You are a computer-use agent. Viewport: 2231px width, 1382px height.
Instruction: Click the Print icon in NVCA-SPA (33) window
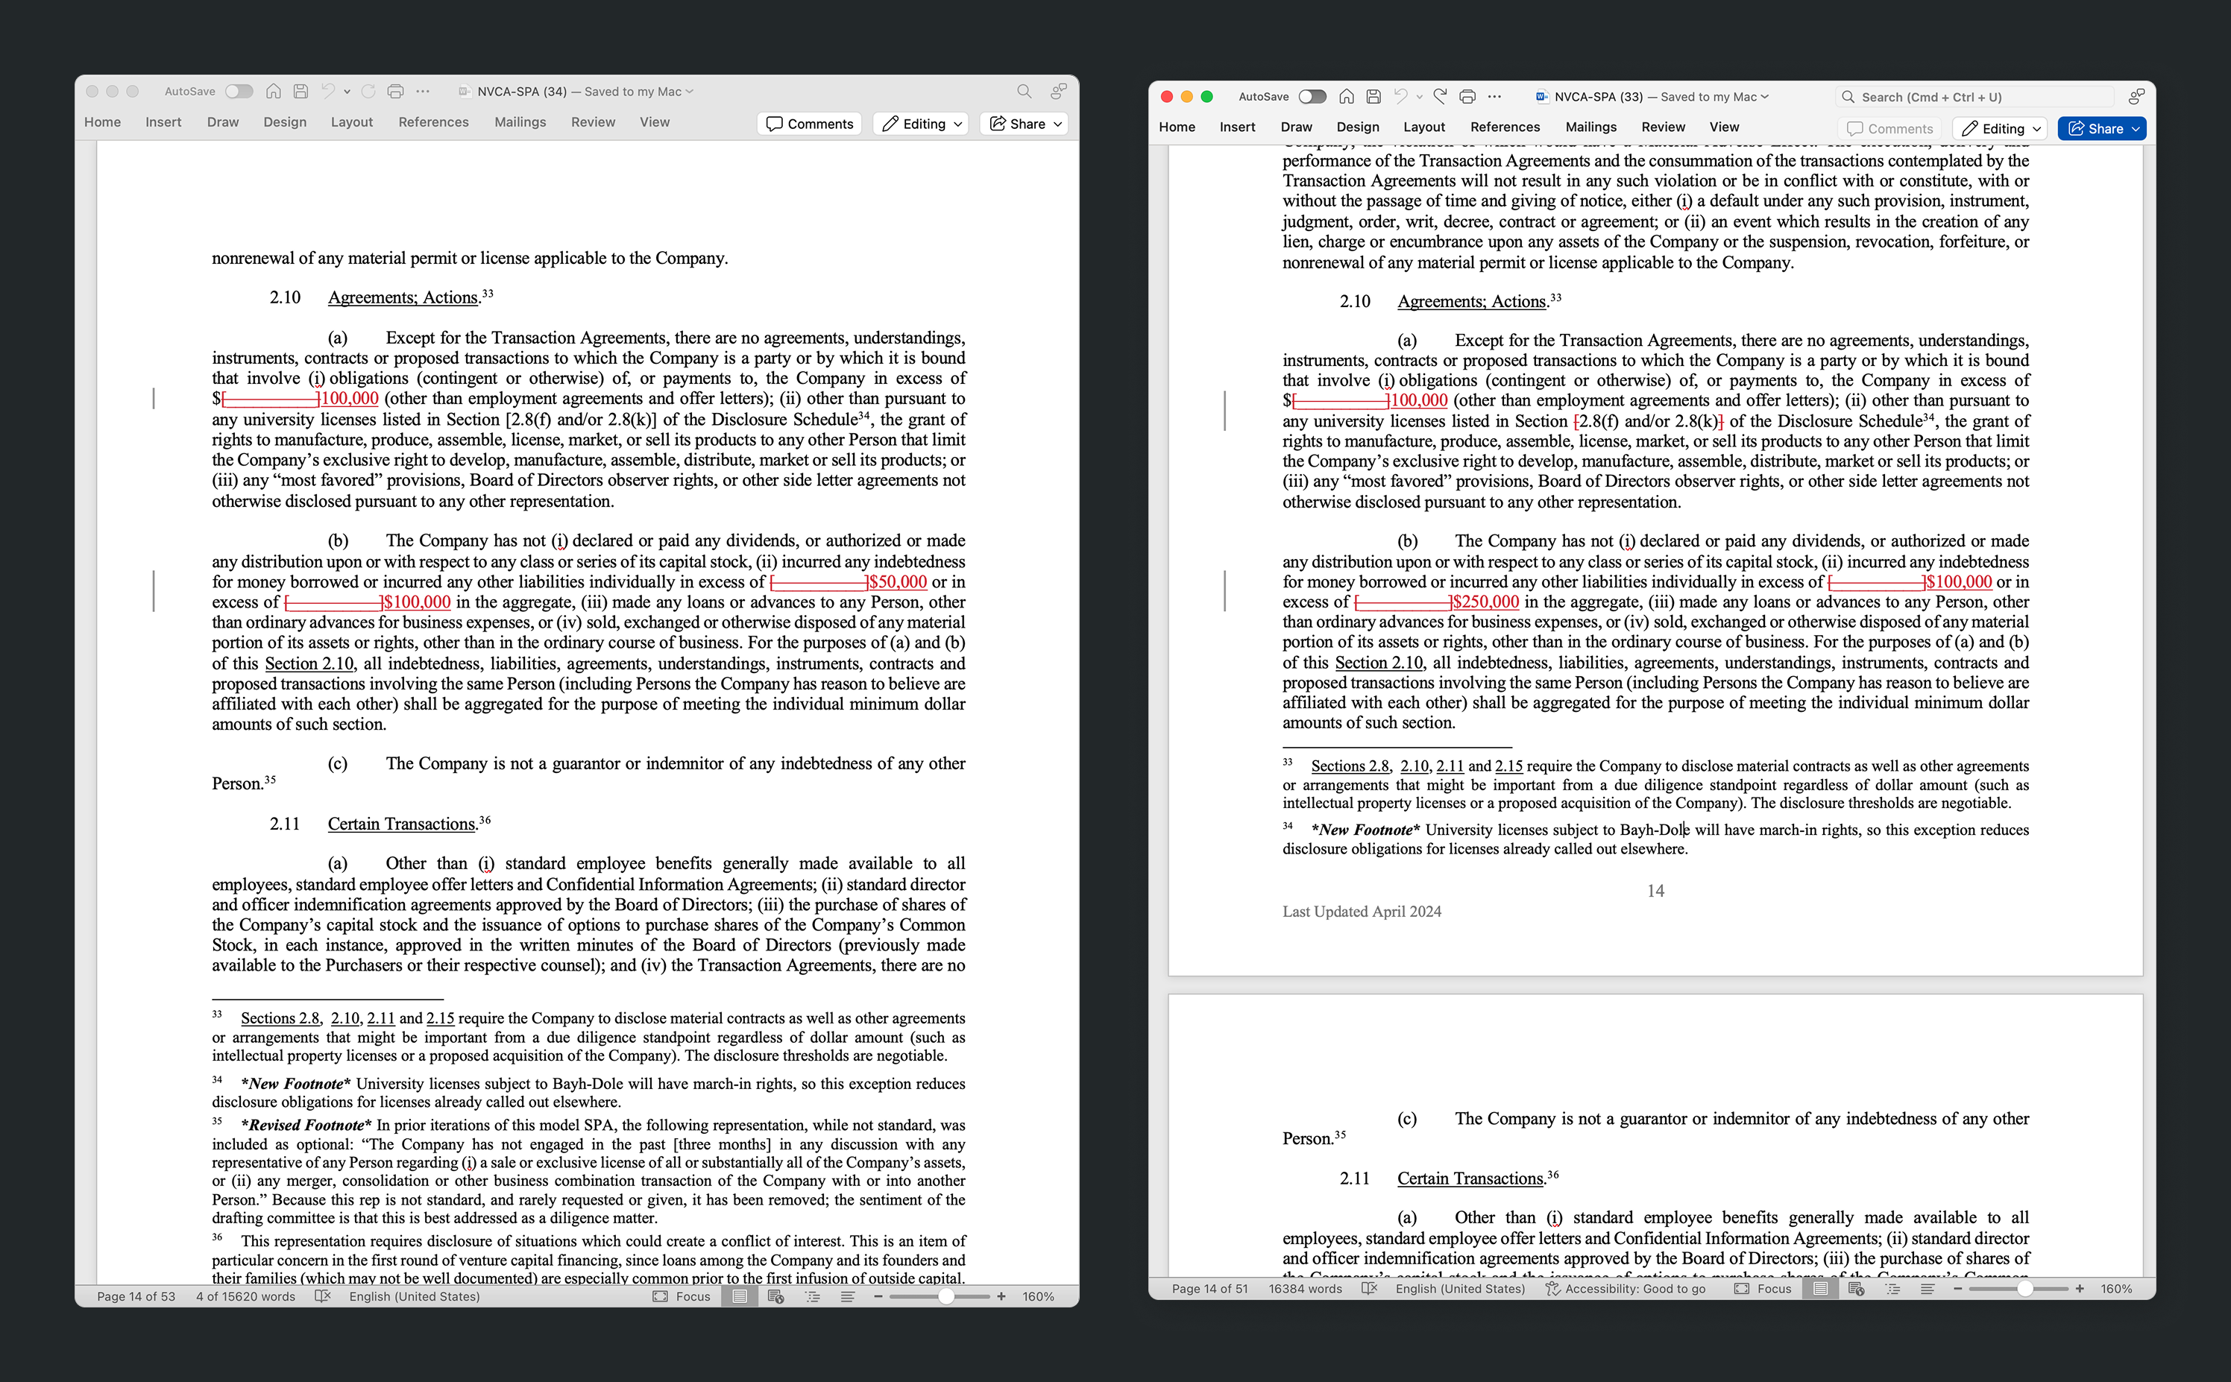coord(1467,97)
